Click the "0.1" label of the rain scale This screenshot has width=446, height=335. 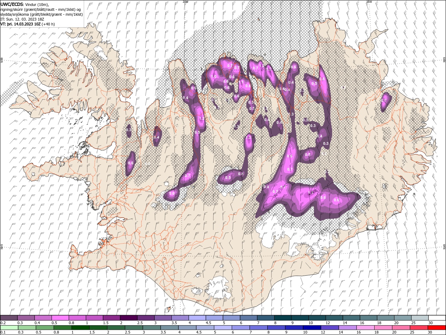coord(3,332)
